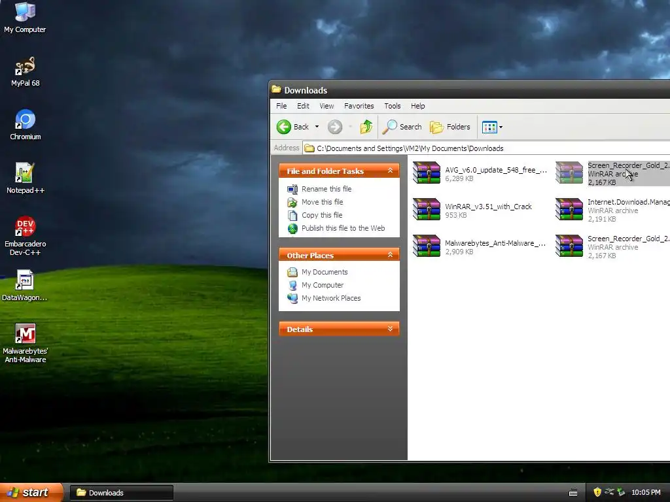
Task: Select Malwarebytes_Anti-Malware archive icon
Action: click(427, 246)
